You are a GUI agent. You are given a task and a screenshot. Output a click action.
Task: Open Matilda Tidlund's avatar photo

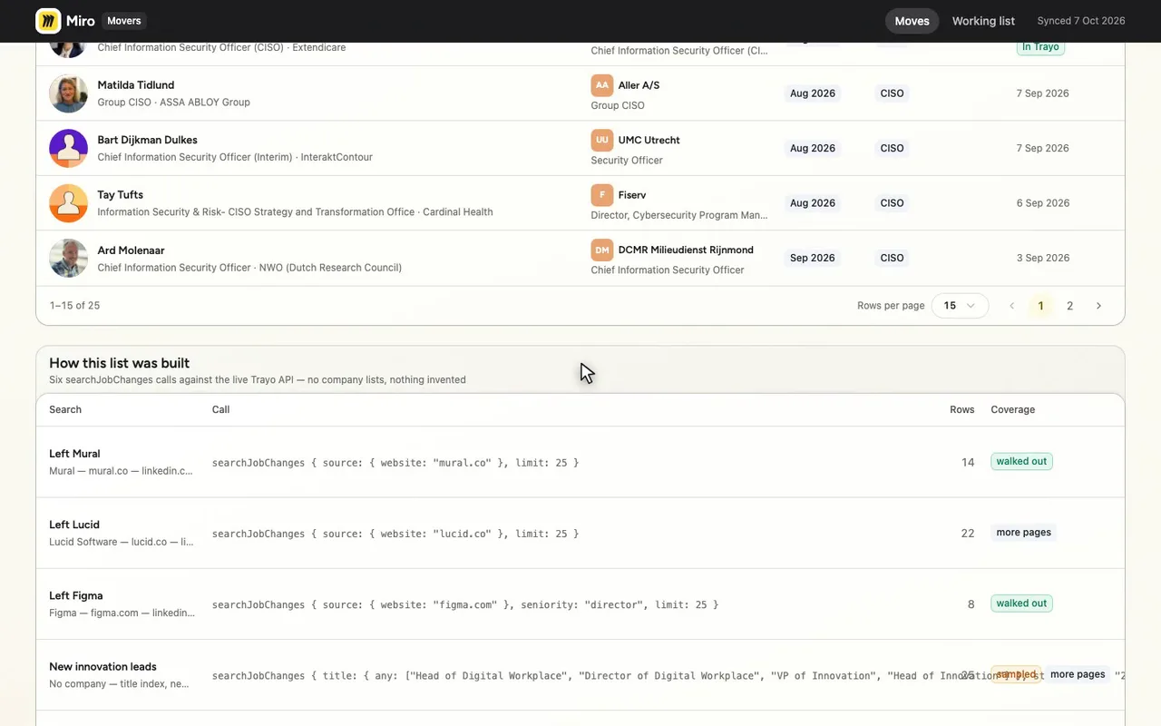(x=68, y=93)
